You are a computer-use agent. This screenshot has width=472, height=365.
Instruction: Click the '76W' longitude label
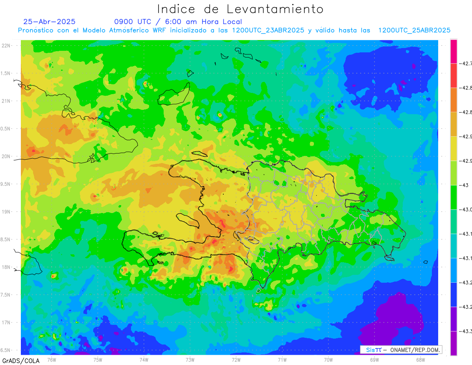(52, 359)
